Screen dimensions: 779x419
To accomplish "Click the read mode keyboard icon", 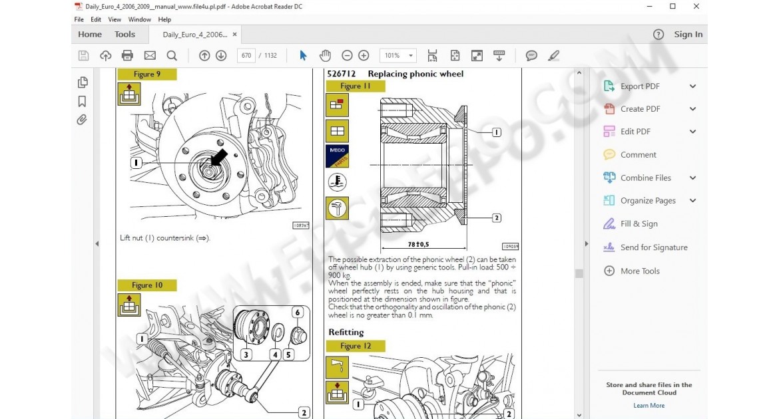I will click(x=499, y=56).
